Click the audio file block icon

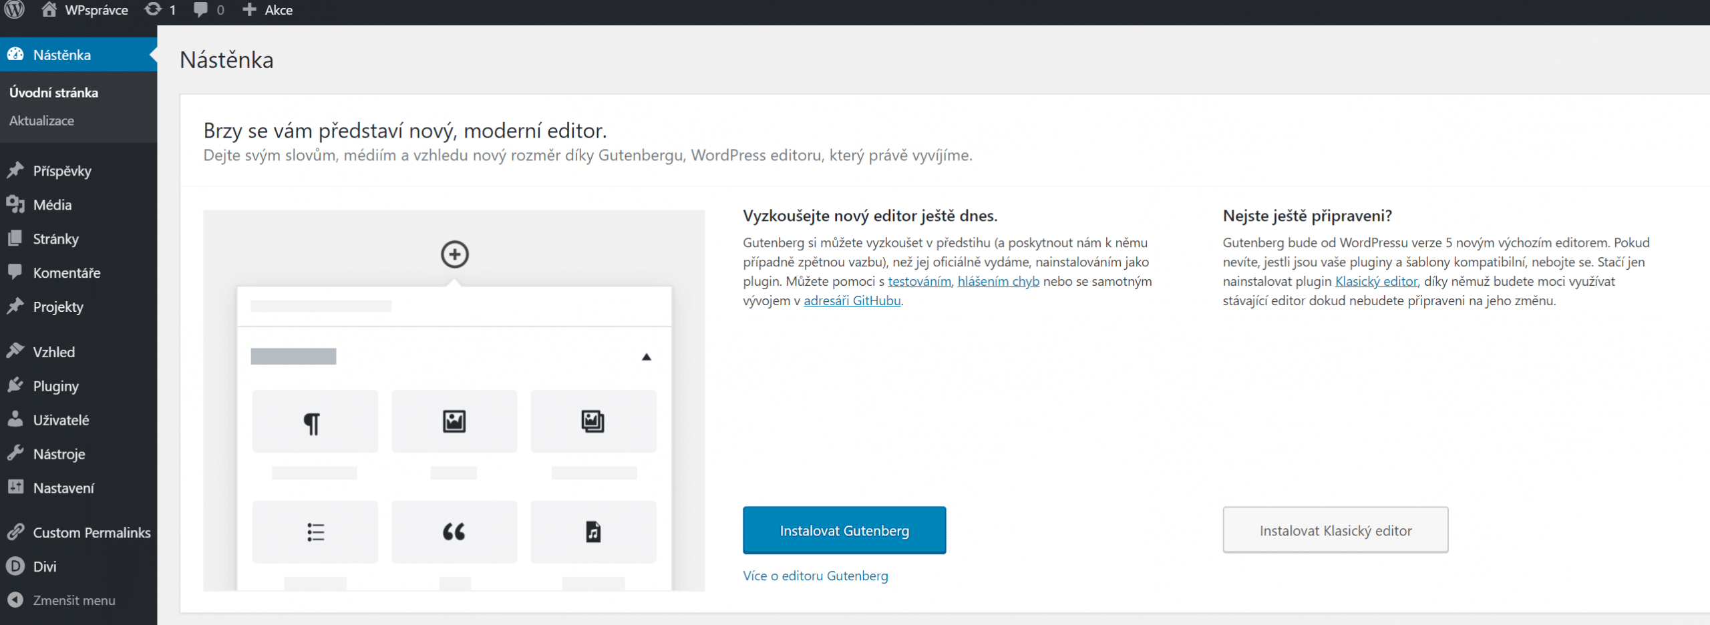pos(593,532)
